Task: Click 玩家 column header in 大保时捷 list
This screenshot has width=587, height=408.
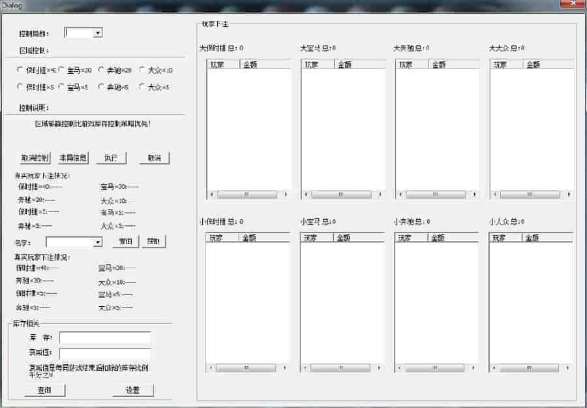Action: point(223,65)
